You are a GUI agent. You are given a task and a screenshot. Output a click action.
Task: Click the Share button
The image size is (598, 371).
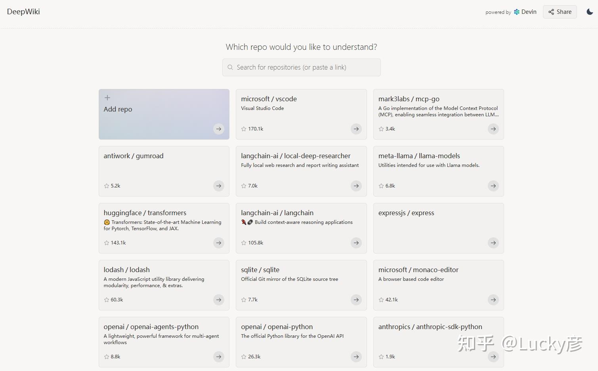pyautogui.click(x=560, y=12)
